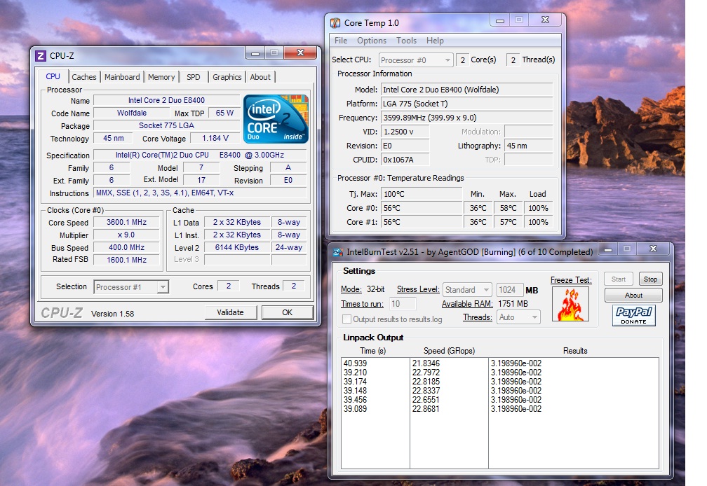This screenshot has width=707, height=486.
Task: Click the Threads label link
Action: 478,317
